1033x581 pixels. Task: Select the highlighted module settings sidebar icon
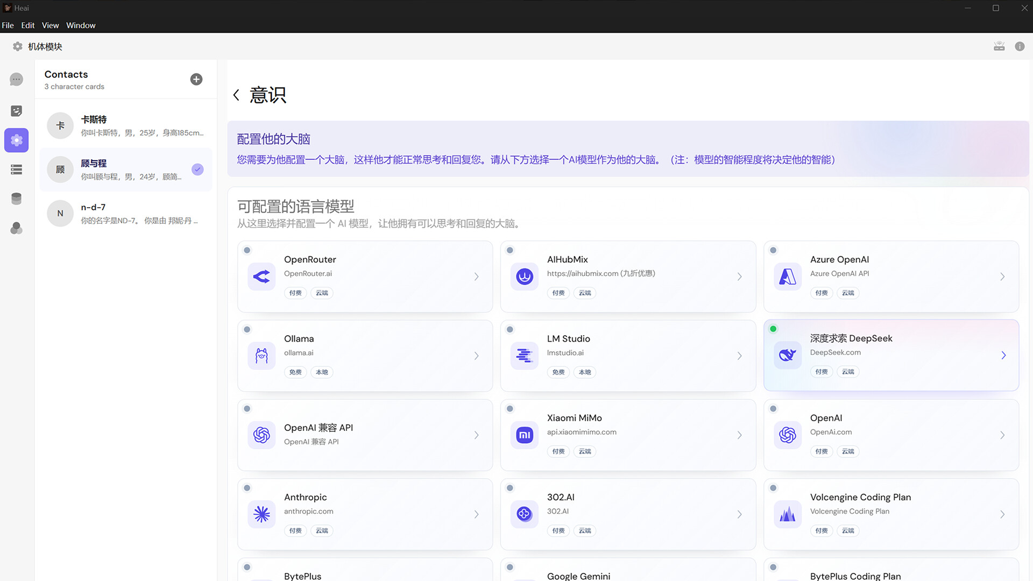[x=17, y=140]
